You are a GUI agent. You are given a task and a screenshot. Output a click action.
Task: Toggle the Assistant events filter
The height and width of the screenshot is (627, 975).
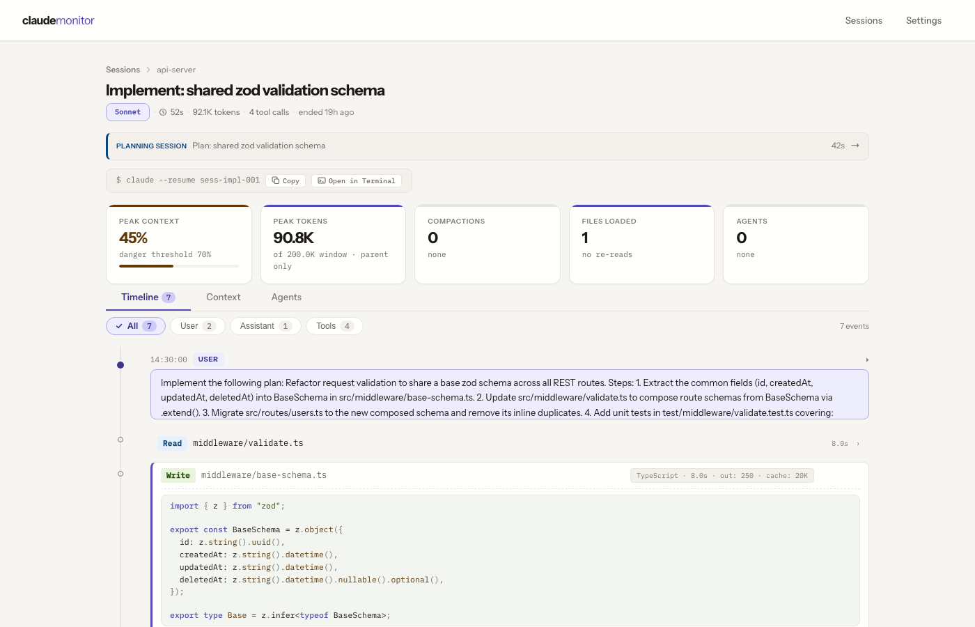tap(265, 326)
